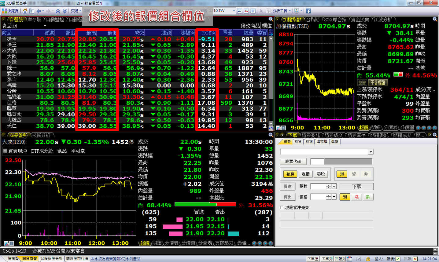439x262 pixels.
Task: Click the 張數 quantity input field
Action: pos(318,186)
